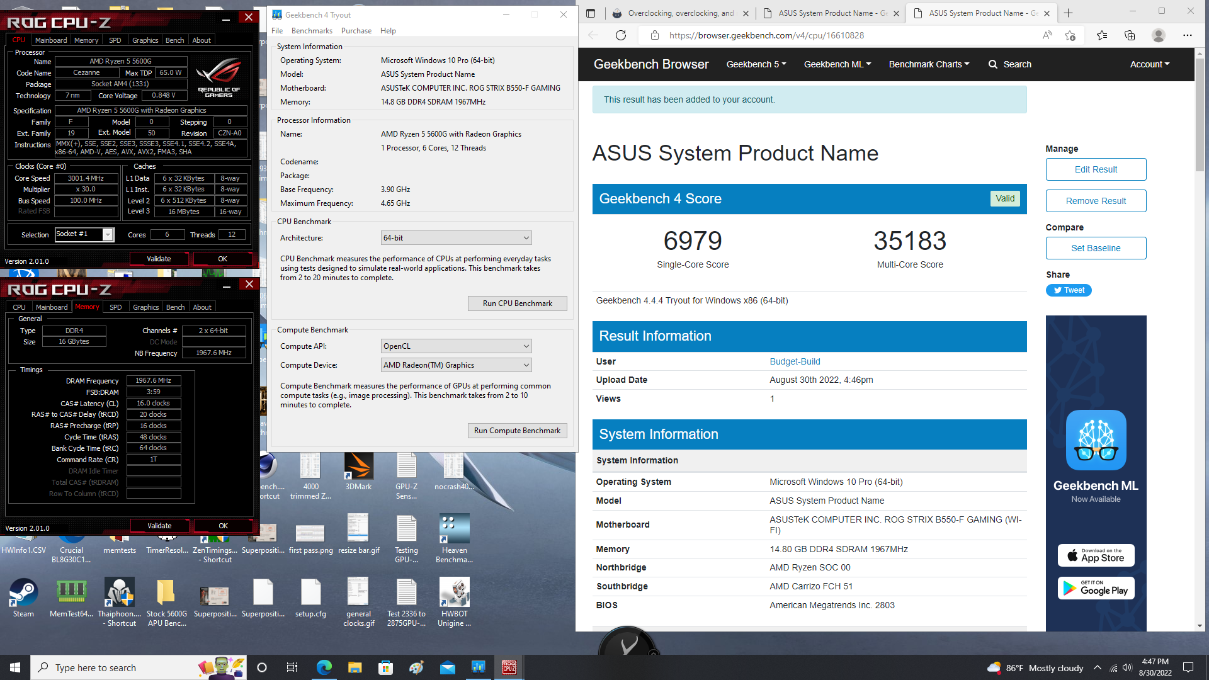
Task: Open the Budget-Build user link
Action: pos(795,361)
